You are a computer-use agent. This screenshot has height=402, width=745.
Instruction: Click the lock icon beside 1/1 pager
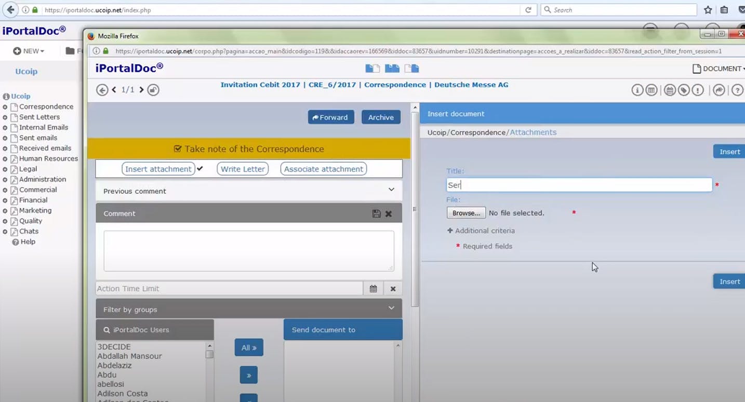(x=153, y=90)
